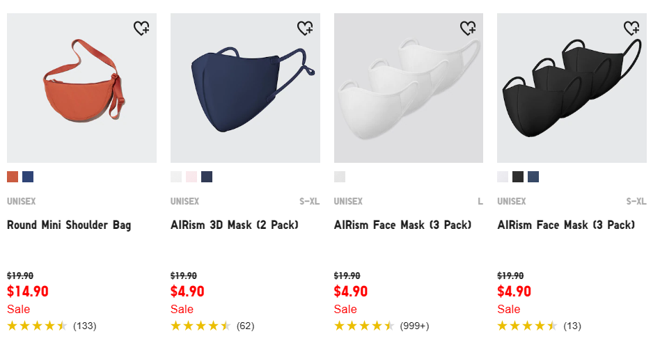The width and height of the screenshot is (660, 350).
Task: View the orange shoulder bag product image
Action: point(81,88)
